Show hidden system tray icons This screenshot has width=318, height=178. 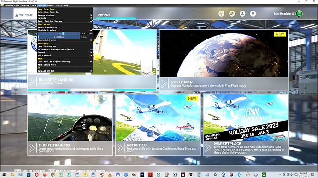point(280,175)
